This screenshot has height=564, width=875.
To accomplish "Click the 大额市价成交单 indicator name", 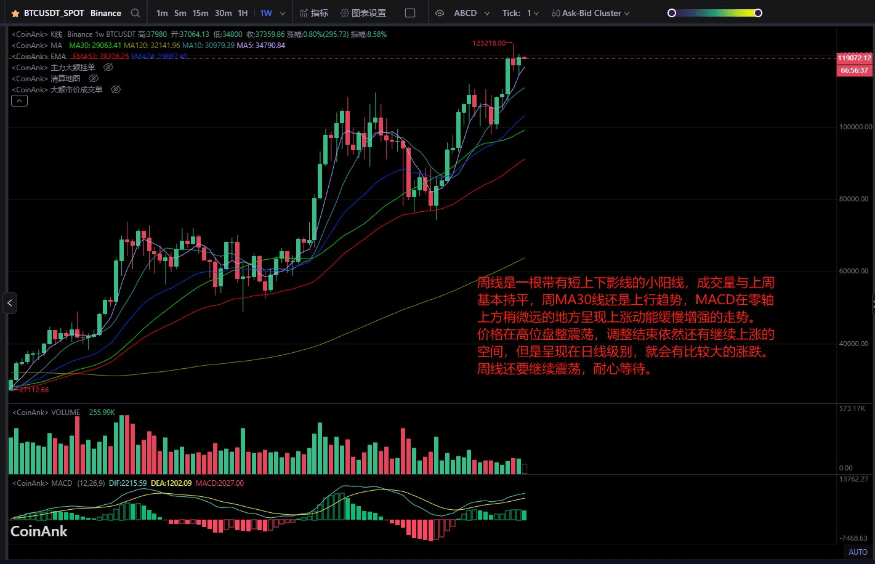I will [x=76, y=89].
